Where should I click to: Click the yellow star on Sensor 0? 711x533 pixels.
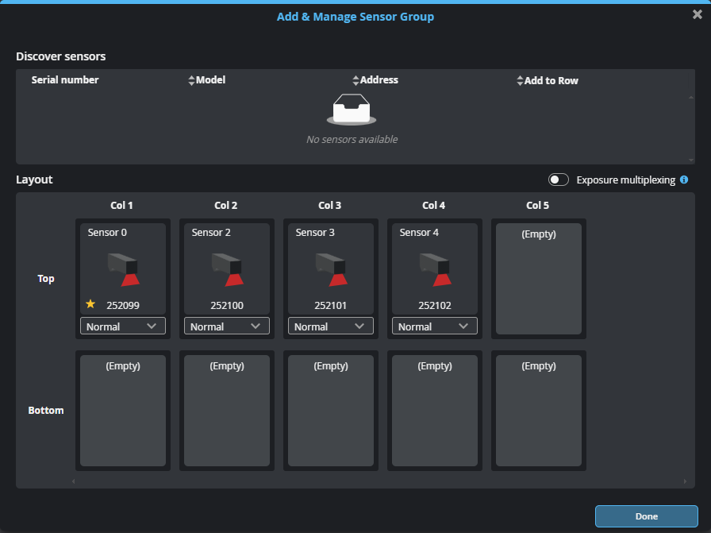click(90, 304)
